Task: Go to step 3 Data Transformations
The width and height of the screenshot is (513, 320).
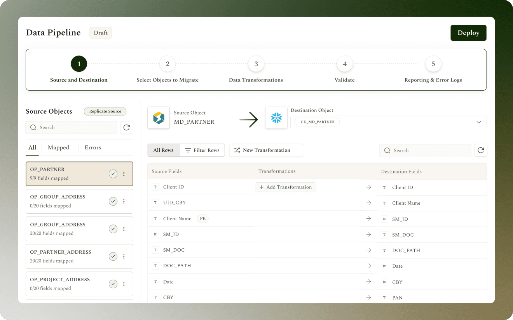Action: click(256, 69)
